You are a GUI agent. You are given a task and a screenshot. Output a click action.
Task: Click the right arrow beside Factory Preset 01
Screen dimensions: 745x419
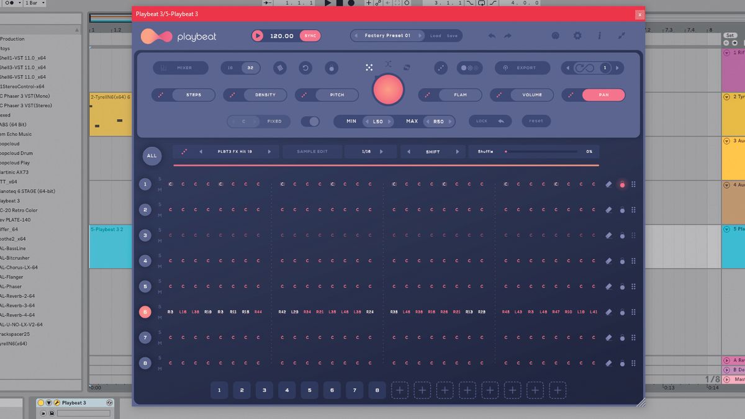click(420, 35)
